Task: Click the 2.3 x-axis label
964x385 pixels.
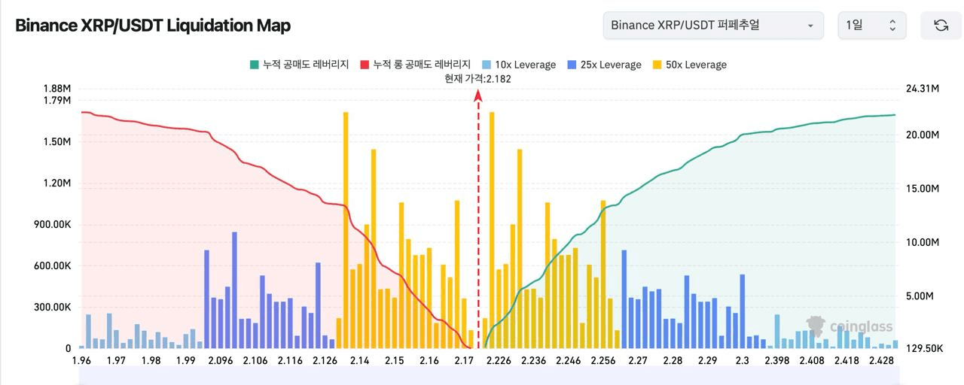Action: pyautogui.click(x=743, y=361)
